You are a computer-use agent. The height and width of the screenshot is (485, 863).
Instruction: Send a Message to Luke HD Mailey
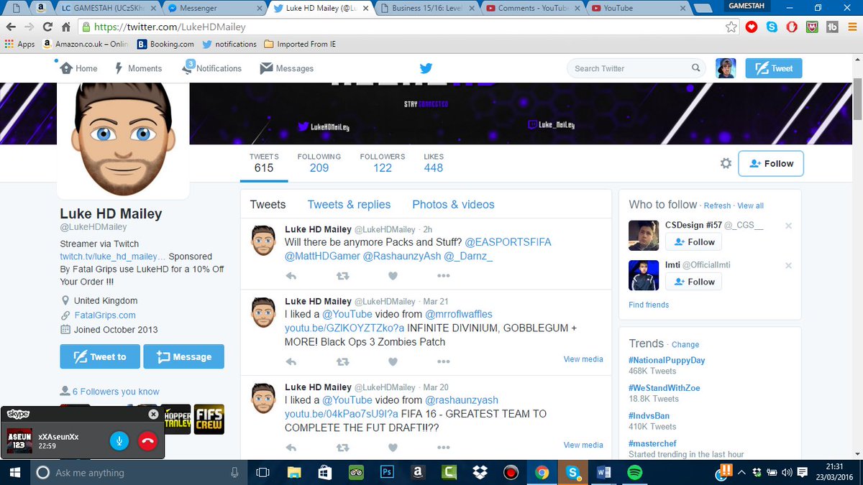(183, 356)
